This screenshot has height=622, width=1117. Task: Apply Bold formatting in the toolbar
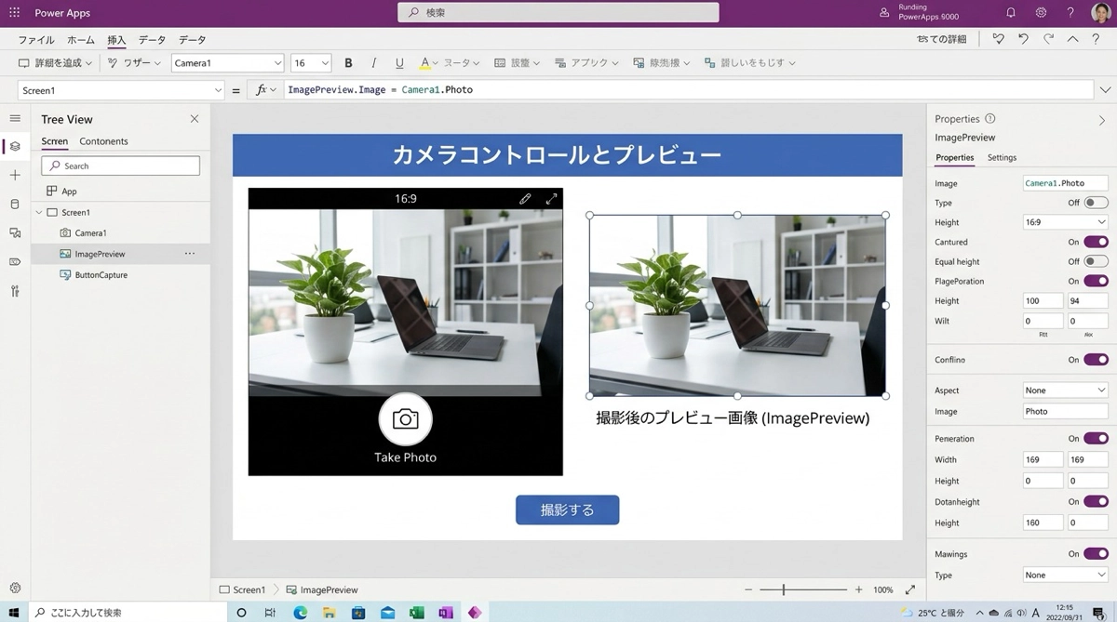pos(348,62)
